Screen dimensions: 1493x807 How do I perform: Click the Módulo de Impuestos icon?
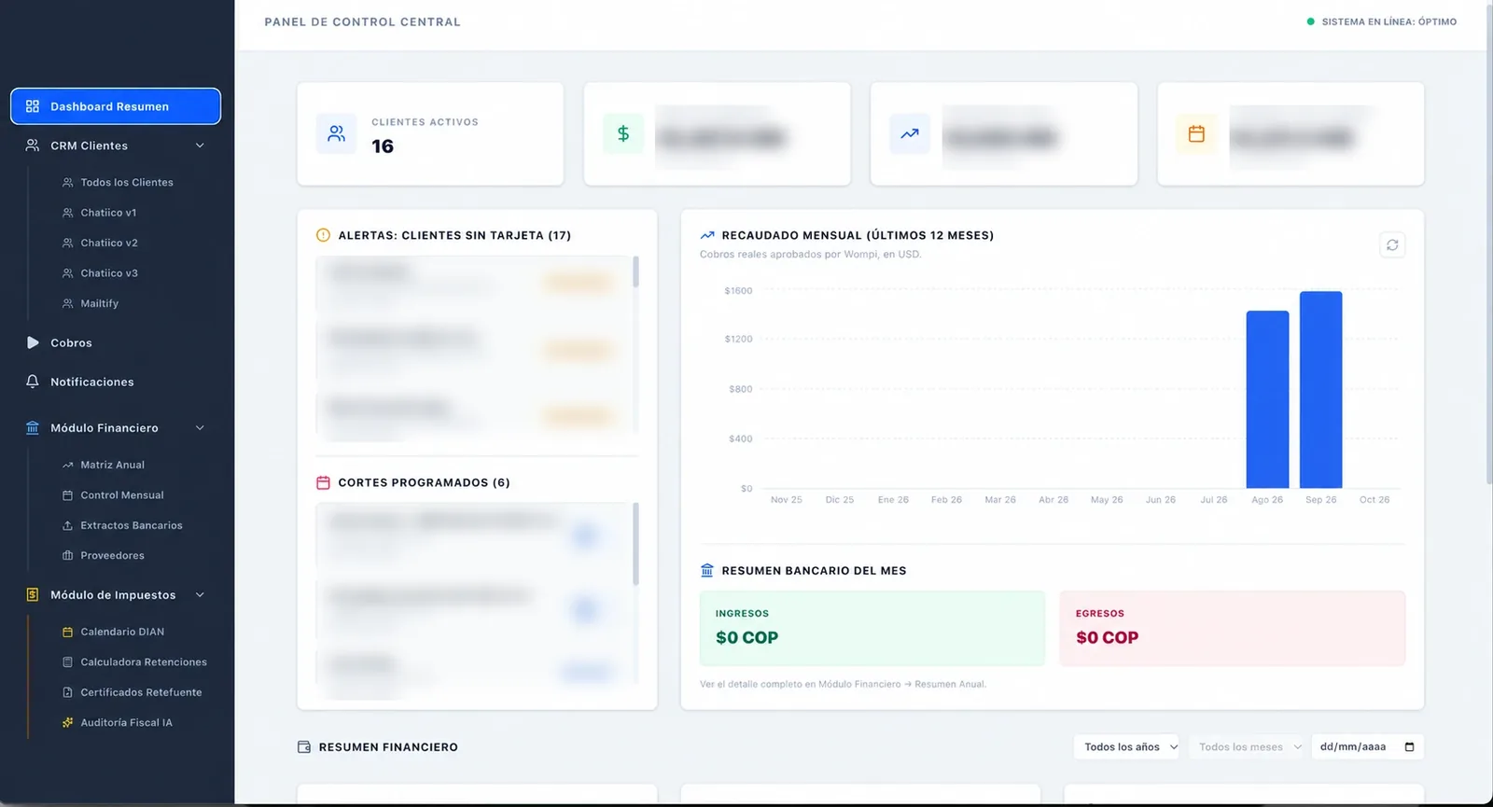coord(33,595)
